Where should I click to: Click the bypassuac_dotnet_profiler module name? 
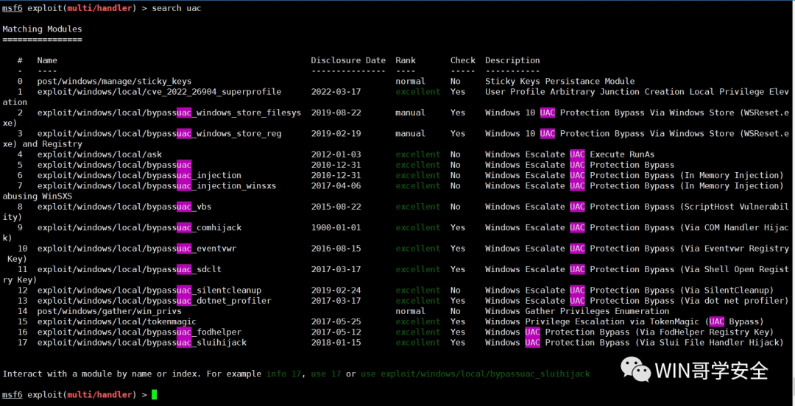[154, 301]
